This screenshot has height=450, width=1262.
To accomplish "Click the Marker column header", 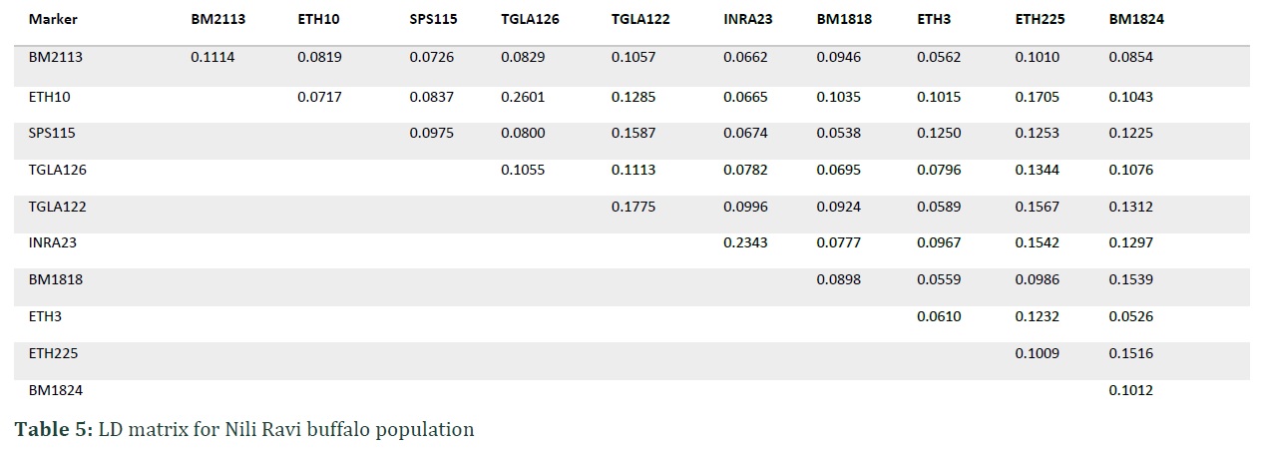I will pos(53,19).
